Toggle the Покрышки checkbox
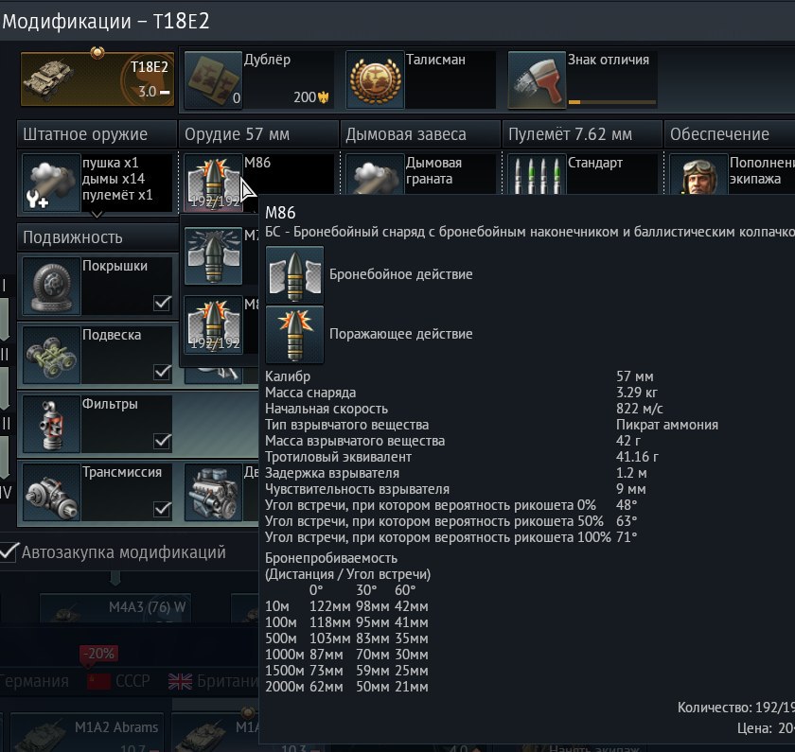The height and width of the screenshot is (752, 795). [x=162, y=303]
